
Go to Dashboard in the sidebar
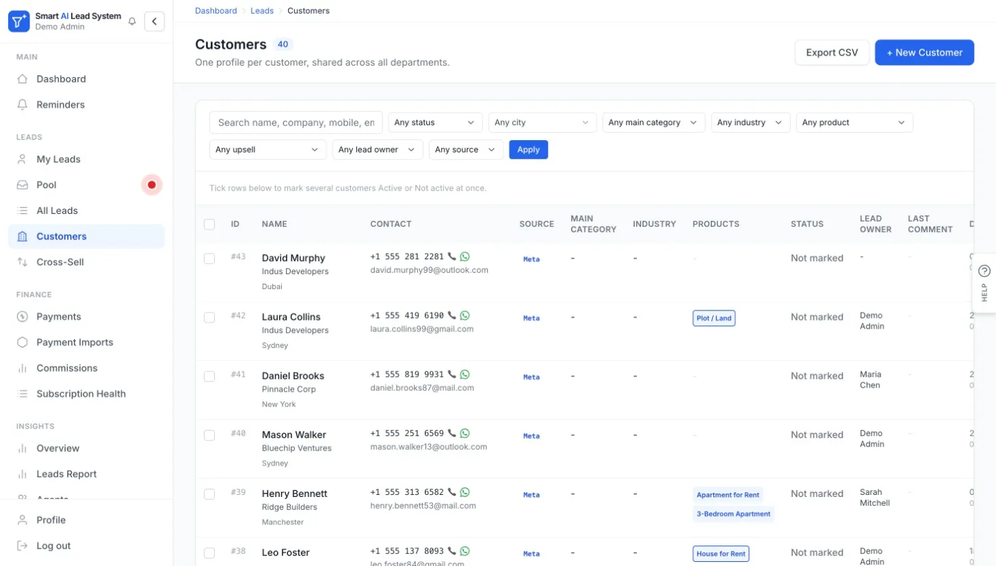(x=86, y=79)
